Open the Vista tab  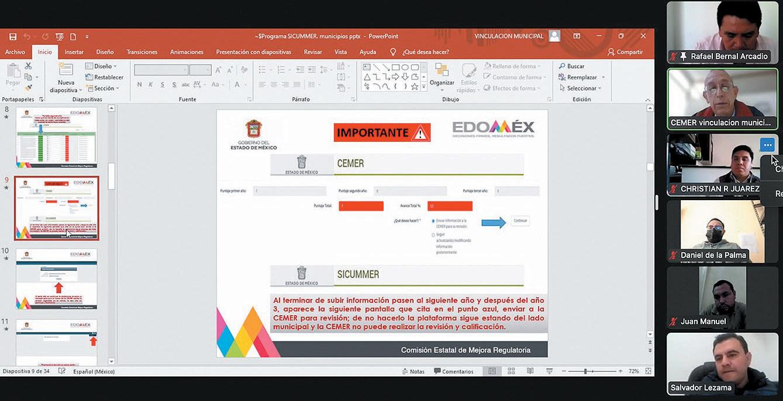pos(340,52)
